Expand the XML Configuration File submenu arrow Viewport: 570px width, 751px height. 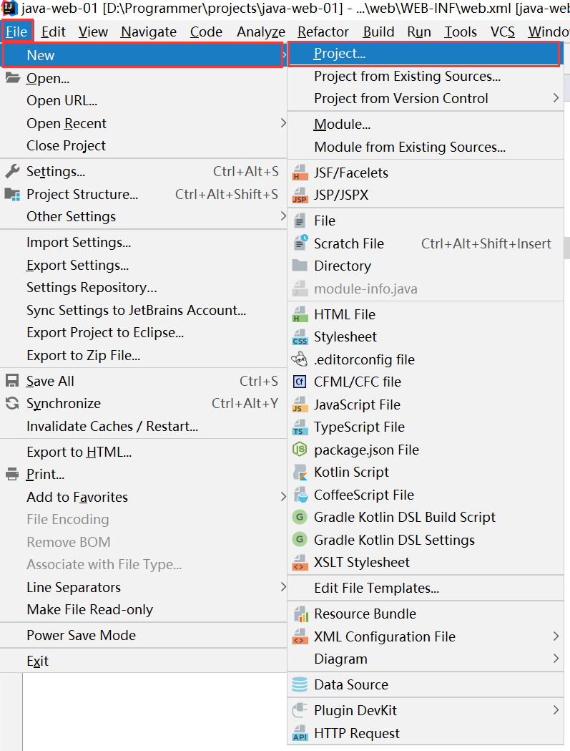click(x=556, y=636)
